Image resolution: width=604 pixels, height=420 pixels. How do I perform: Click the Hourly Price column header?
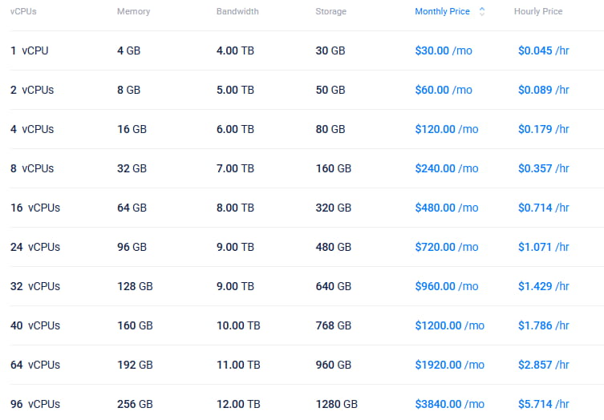point(538,12)
